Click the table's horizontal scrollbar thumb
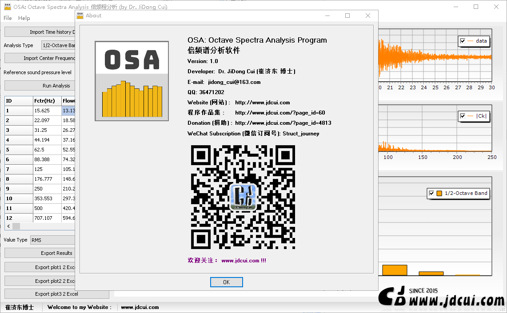The width and height of the screenshot is (507, 313). tap(16, 226)
